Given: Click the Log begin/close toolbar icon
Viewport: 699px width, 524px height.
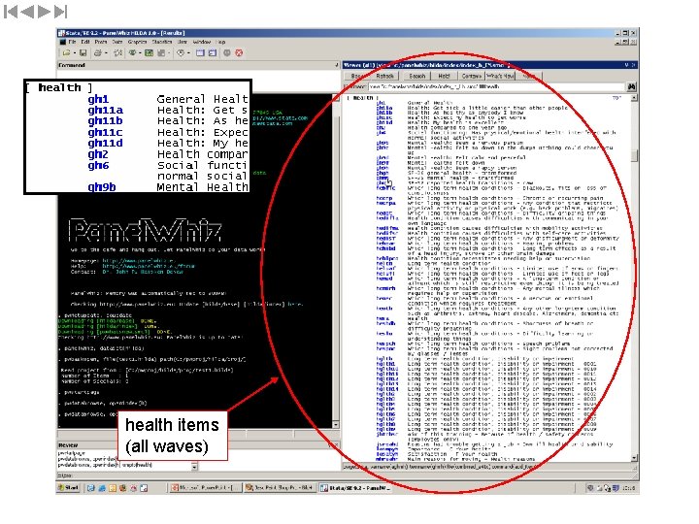Looking at the screenshot, I should (x=118, y=53).
